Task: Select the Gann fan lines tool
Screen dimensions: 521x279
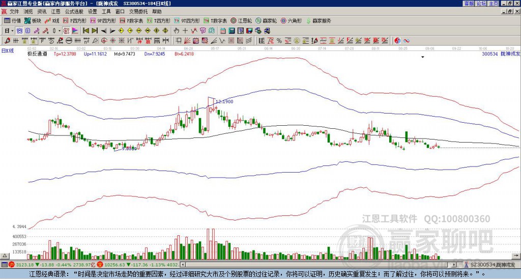Action: (187, 41)
